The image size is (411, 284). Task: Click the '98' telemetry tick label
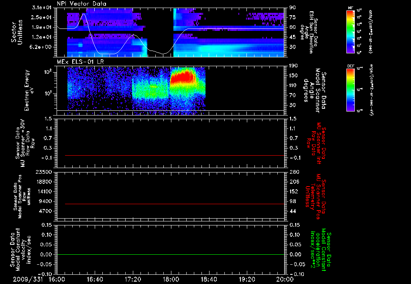292,201
